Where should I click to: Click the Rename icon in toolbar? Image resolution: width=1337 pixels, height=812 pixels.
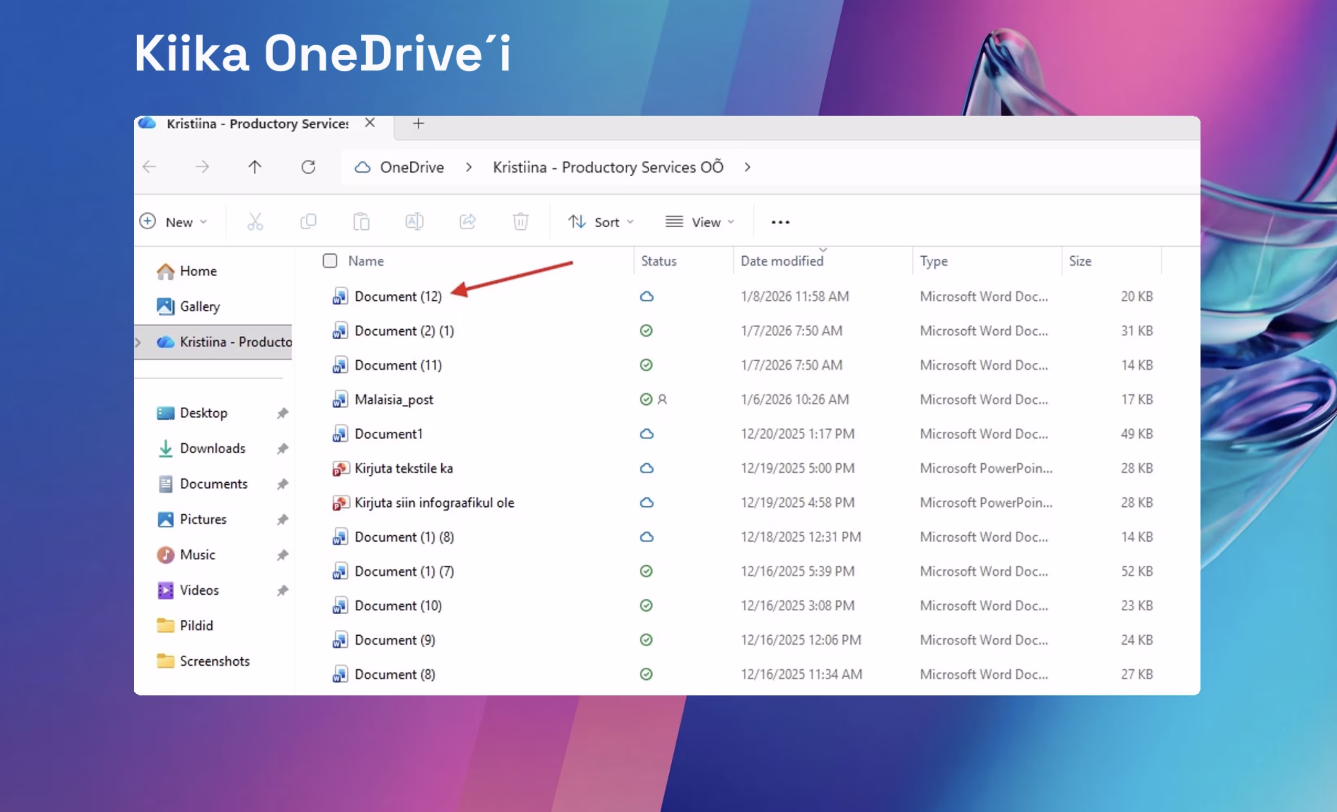(x=414, y=222)
